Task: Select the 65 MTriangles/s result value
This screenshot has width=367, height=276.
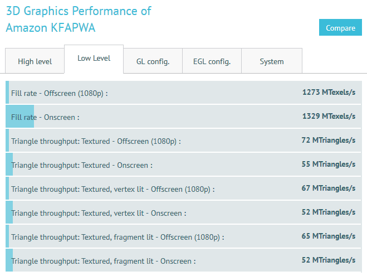Action: 328,236
